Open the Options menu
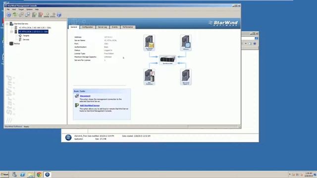317x178 pixels. [29, 9]
